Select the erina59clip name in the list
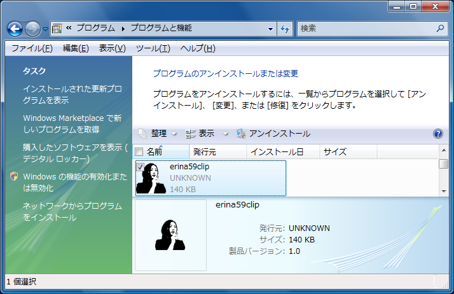The image size is (454, 294). point(189,167)
